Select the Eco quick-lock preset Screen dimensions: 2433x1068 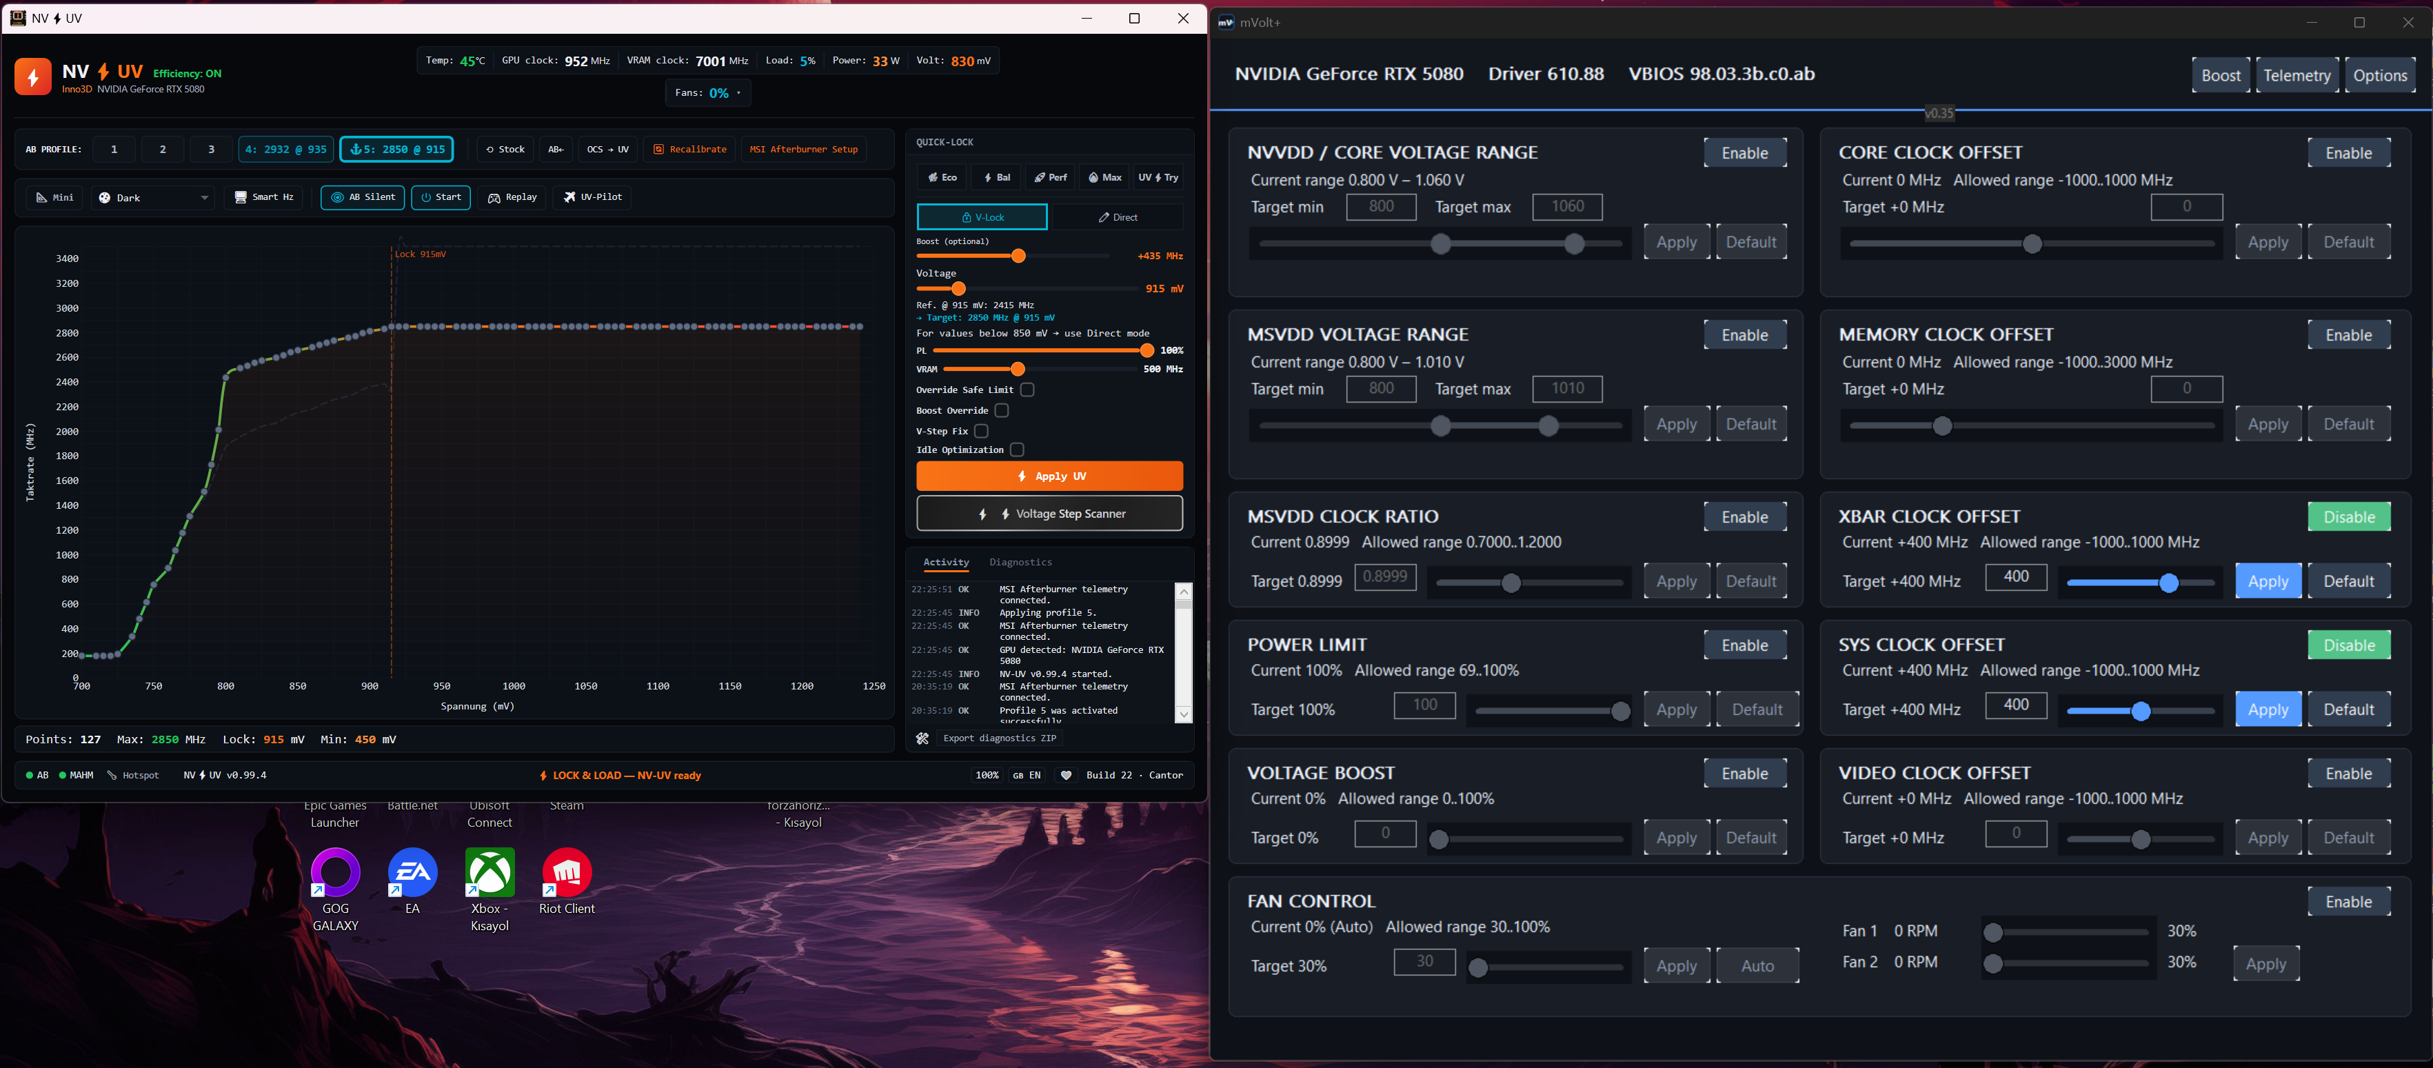[942, 177]
